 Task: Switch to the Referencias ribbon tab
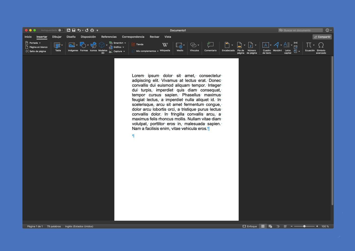tap(109, 37)
